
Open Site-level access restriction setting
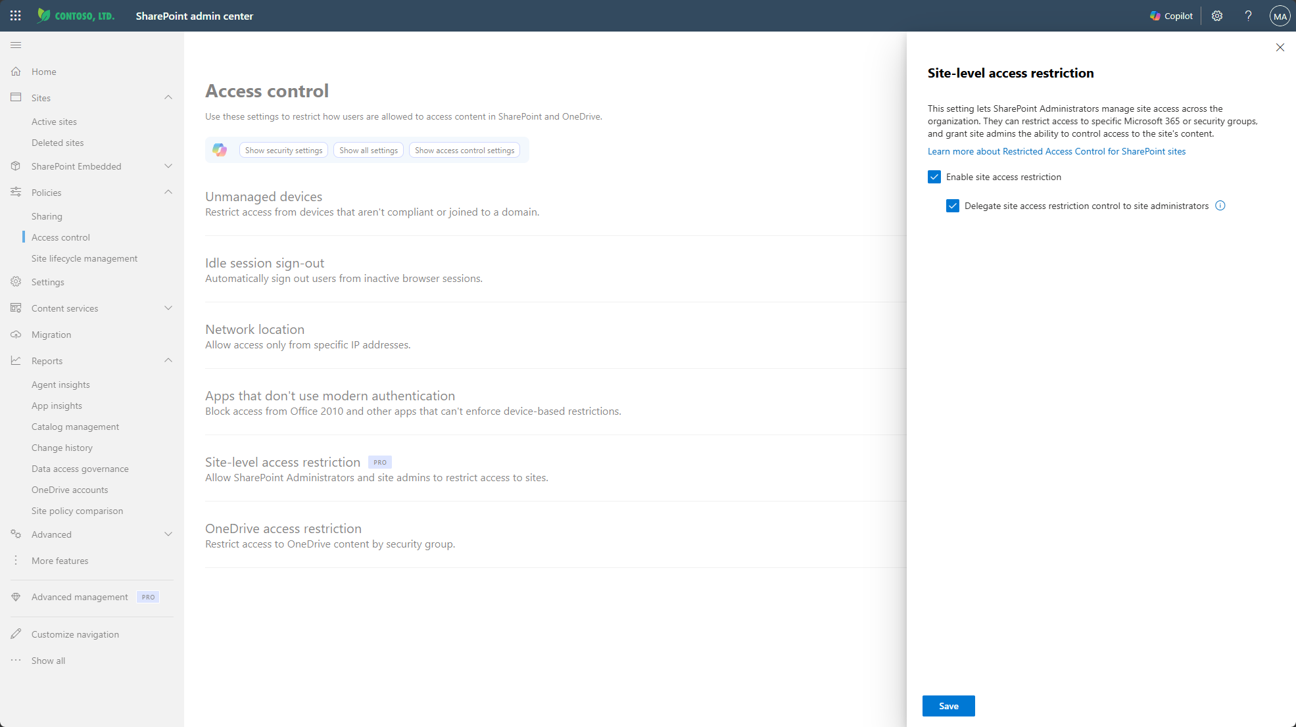[x=283, y=462]
